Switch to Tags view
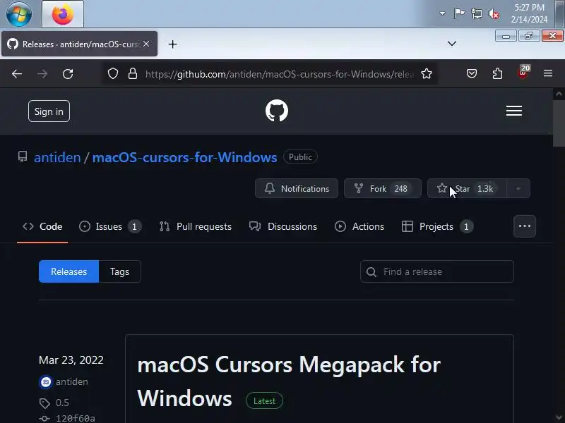565x423 pixels. pos(119,271)
